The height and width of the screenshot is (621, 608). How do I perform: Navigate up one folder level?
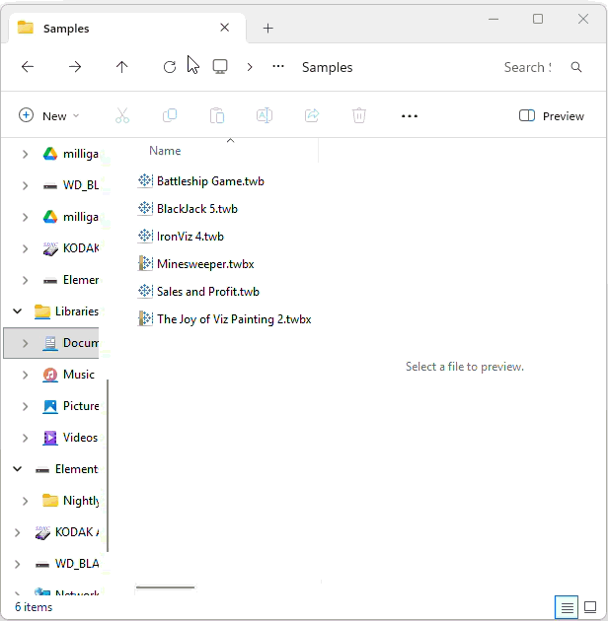tap(121, 67)
